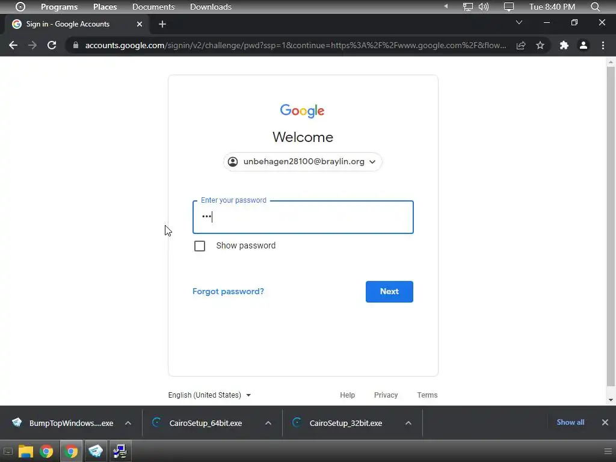616x462 pixels.
Task: Open a new tab with the plus button
Action: tap(162, 24)
